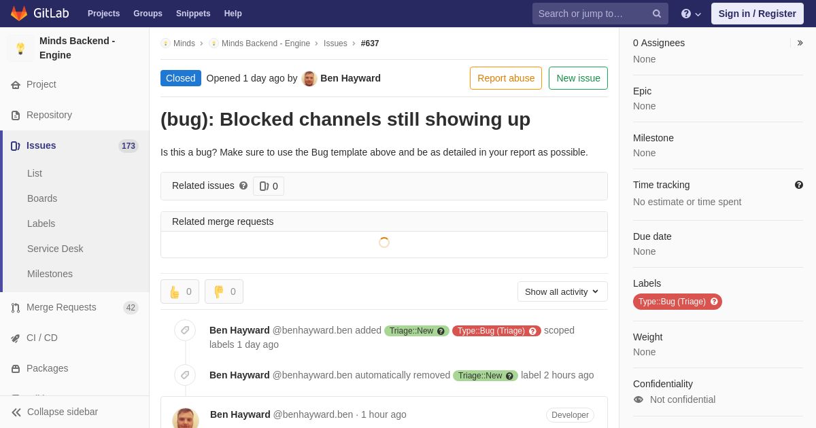
Task: Open the Merge Requests sidebar icon
Action: 16,308
